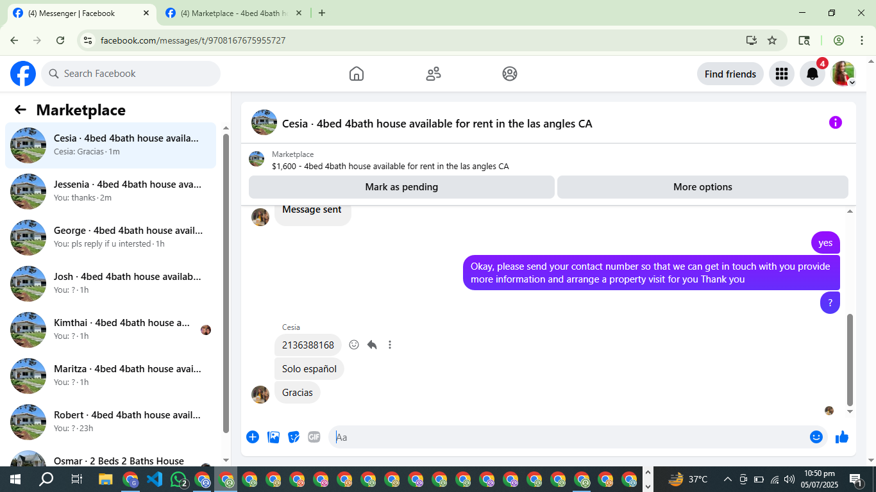Open the emoji picker in composer
The width and height of the screenshot is (876, 492).
pyautogui.click(x=816, y=437)
